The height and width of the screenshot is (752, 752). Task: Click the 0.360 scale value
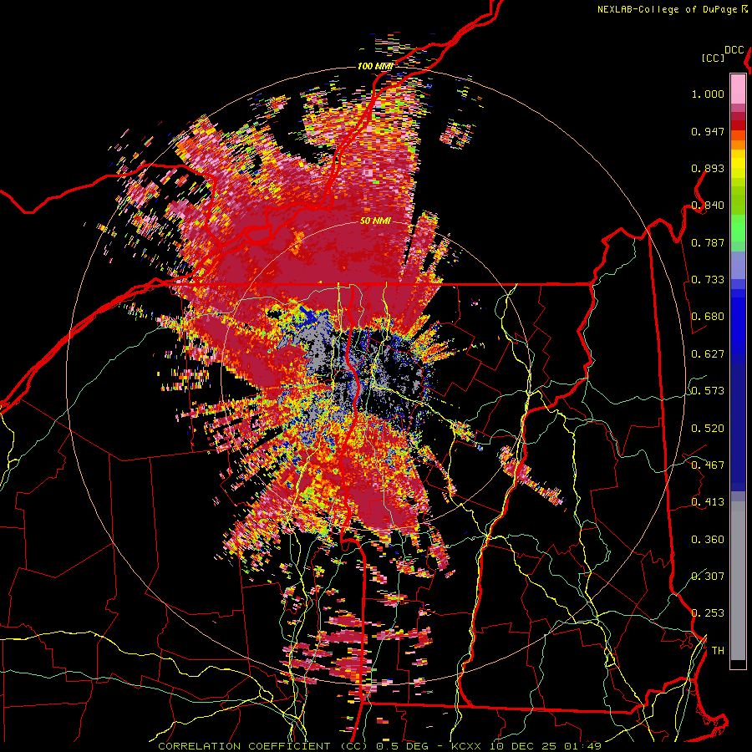[708, 540]
